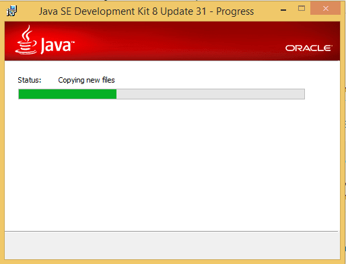Close the Java SE Development Kit installer
The width and height of the screenshot is (346, 264).
pyautogui.click(x=325, y=9)
